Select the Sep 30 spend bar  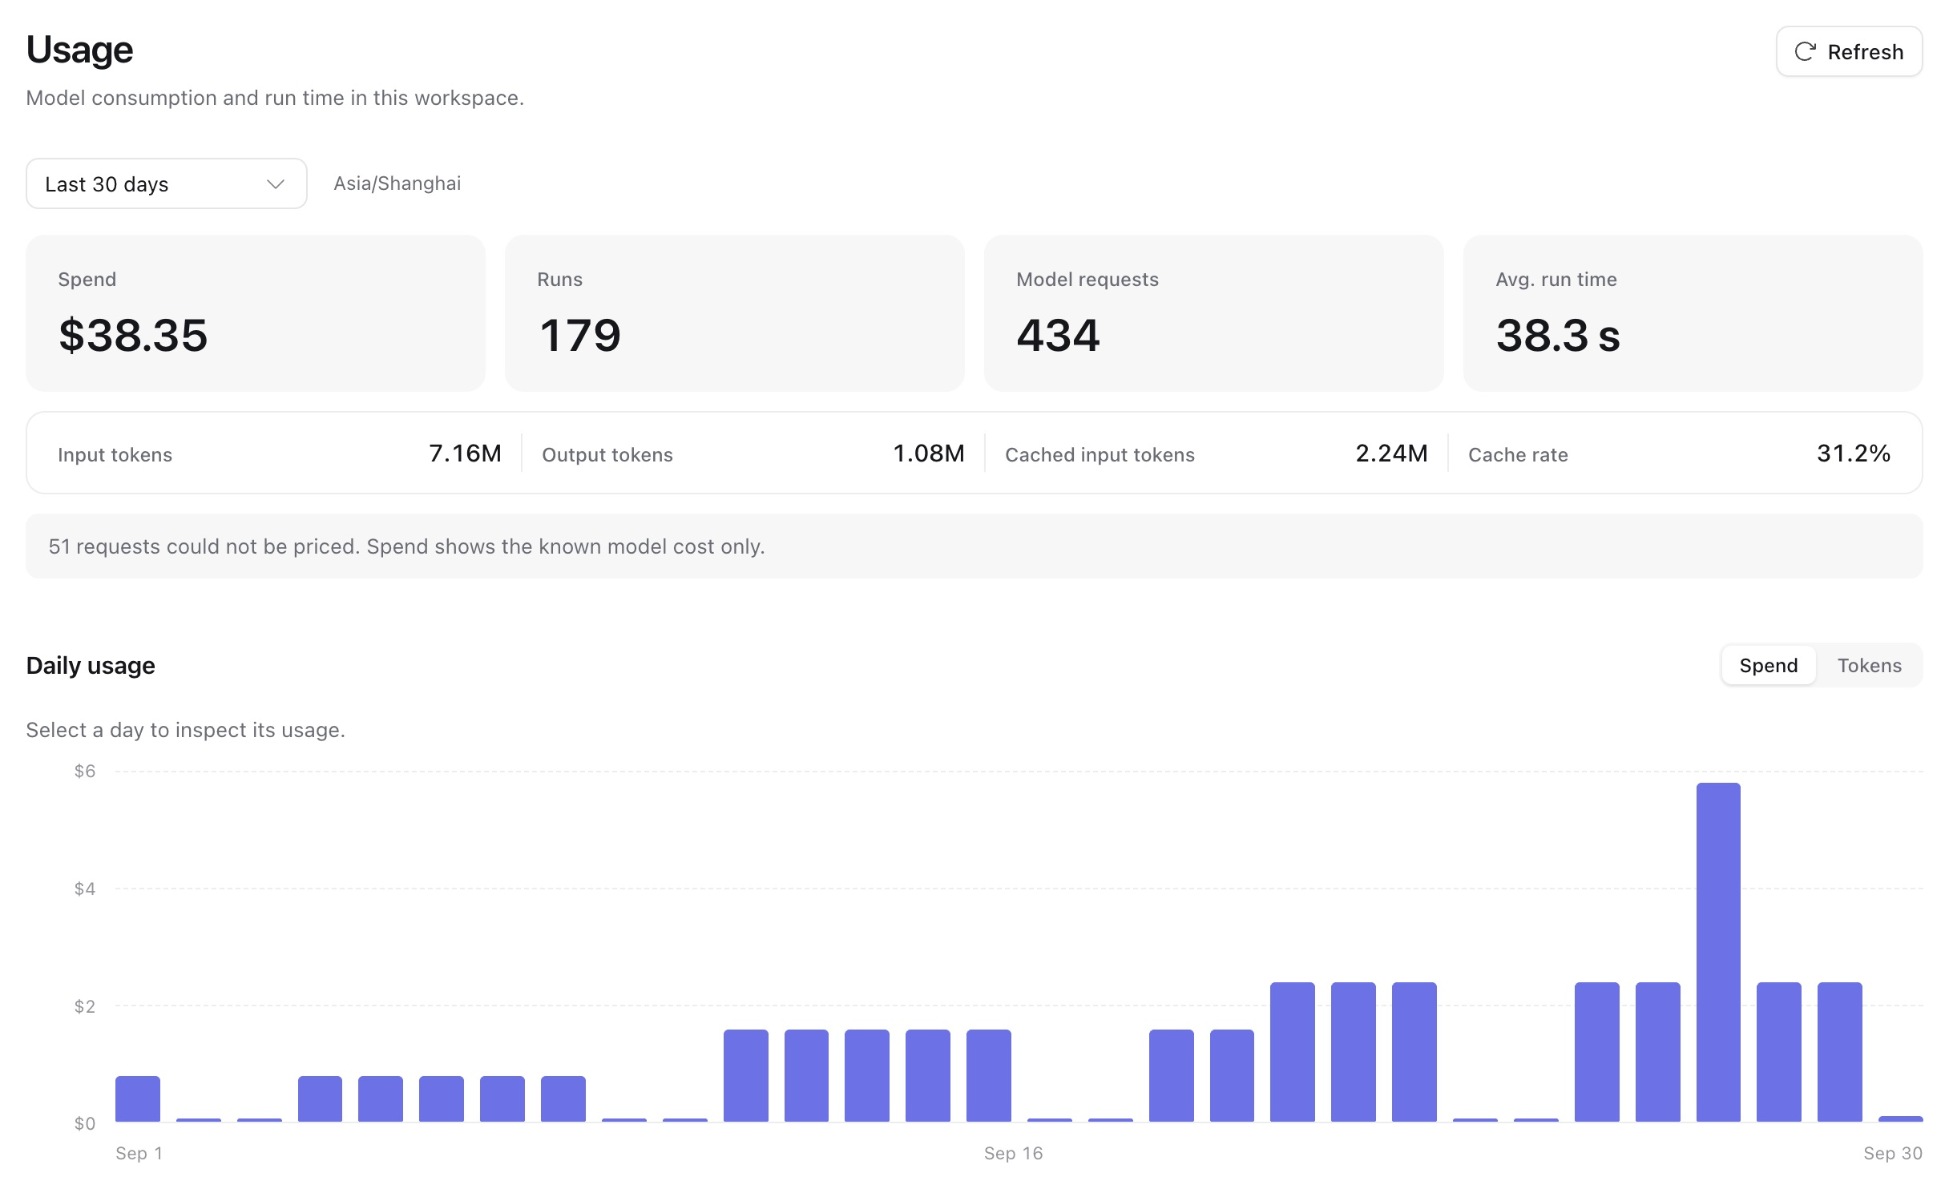[1900, 1118]
